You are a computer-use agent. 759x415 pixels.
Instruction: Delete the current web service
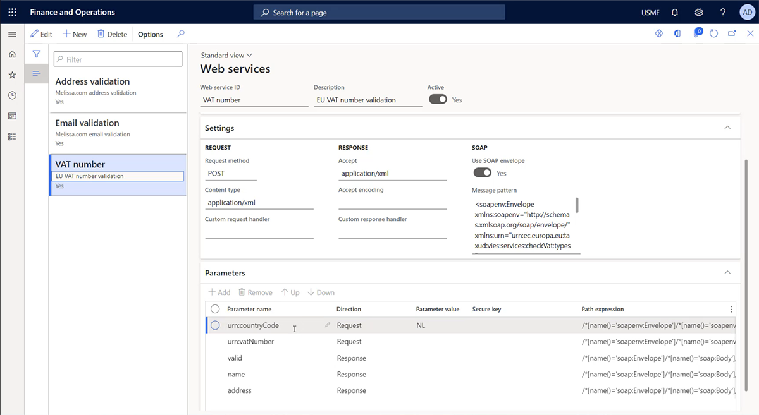(x=113, y=34)
